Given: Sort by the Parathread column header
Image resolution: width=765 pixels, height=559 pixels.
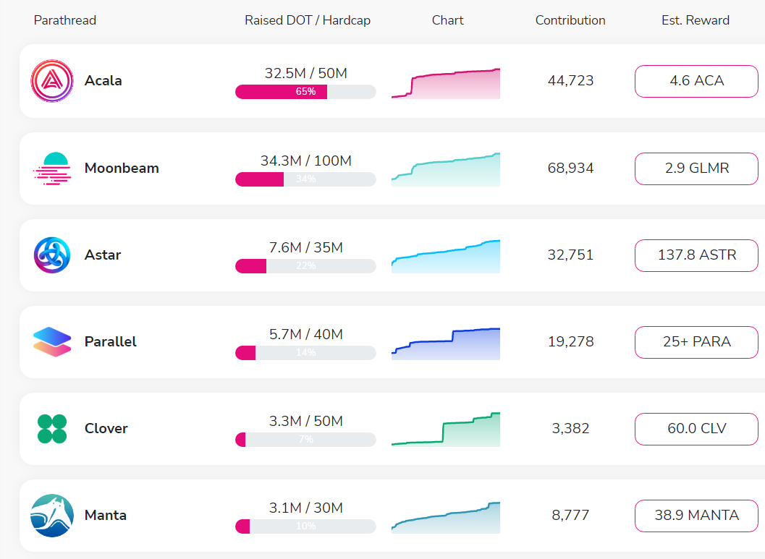Looking at the screenshot, I should click(x=65, y=20).
